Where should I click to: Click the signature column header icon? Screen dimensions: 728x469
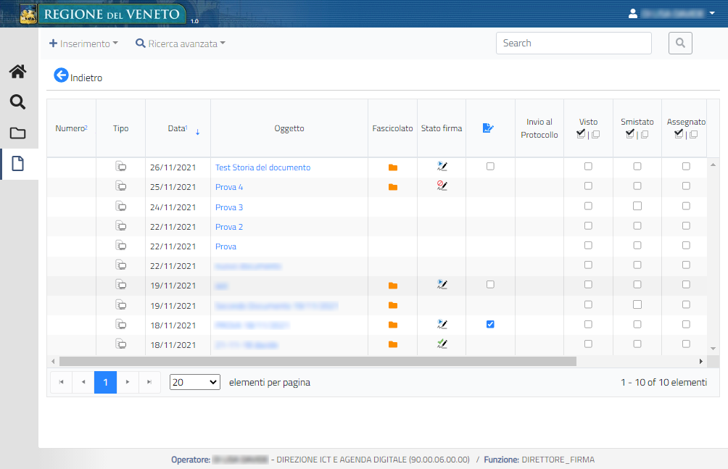488,128
